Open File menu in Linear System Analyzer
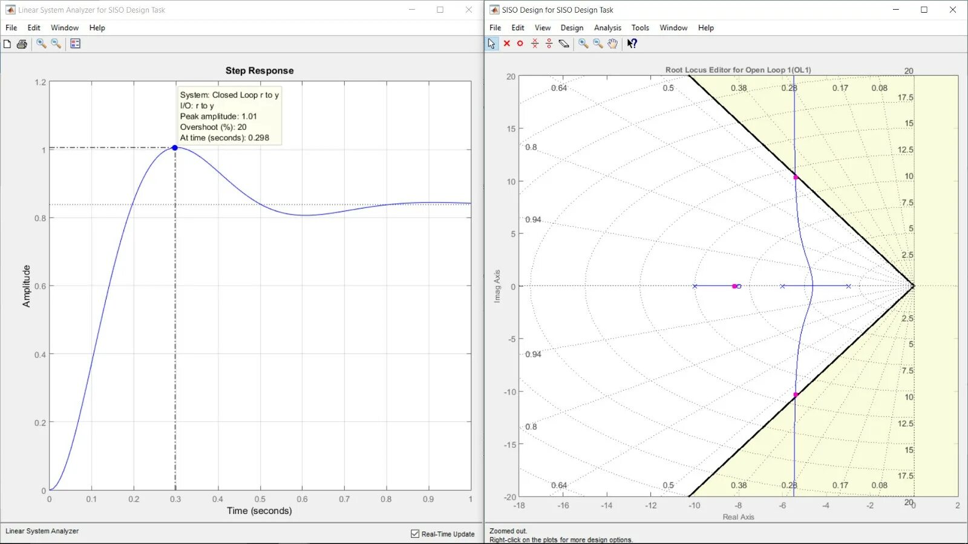968x544 pixels. [x=11, y=28]
